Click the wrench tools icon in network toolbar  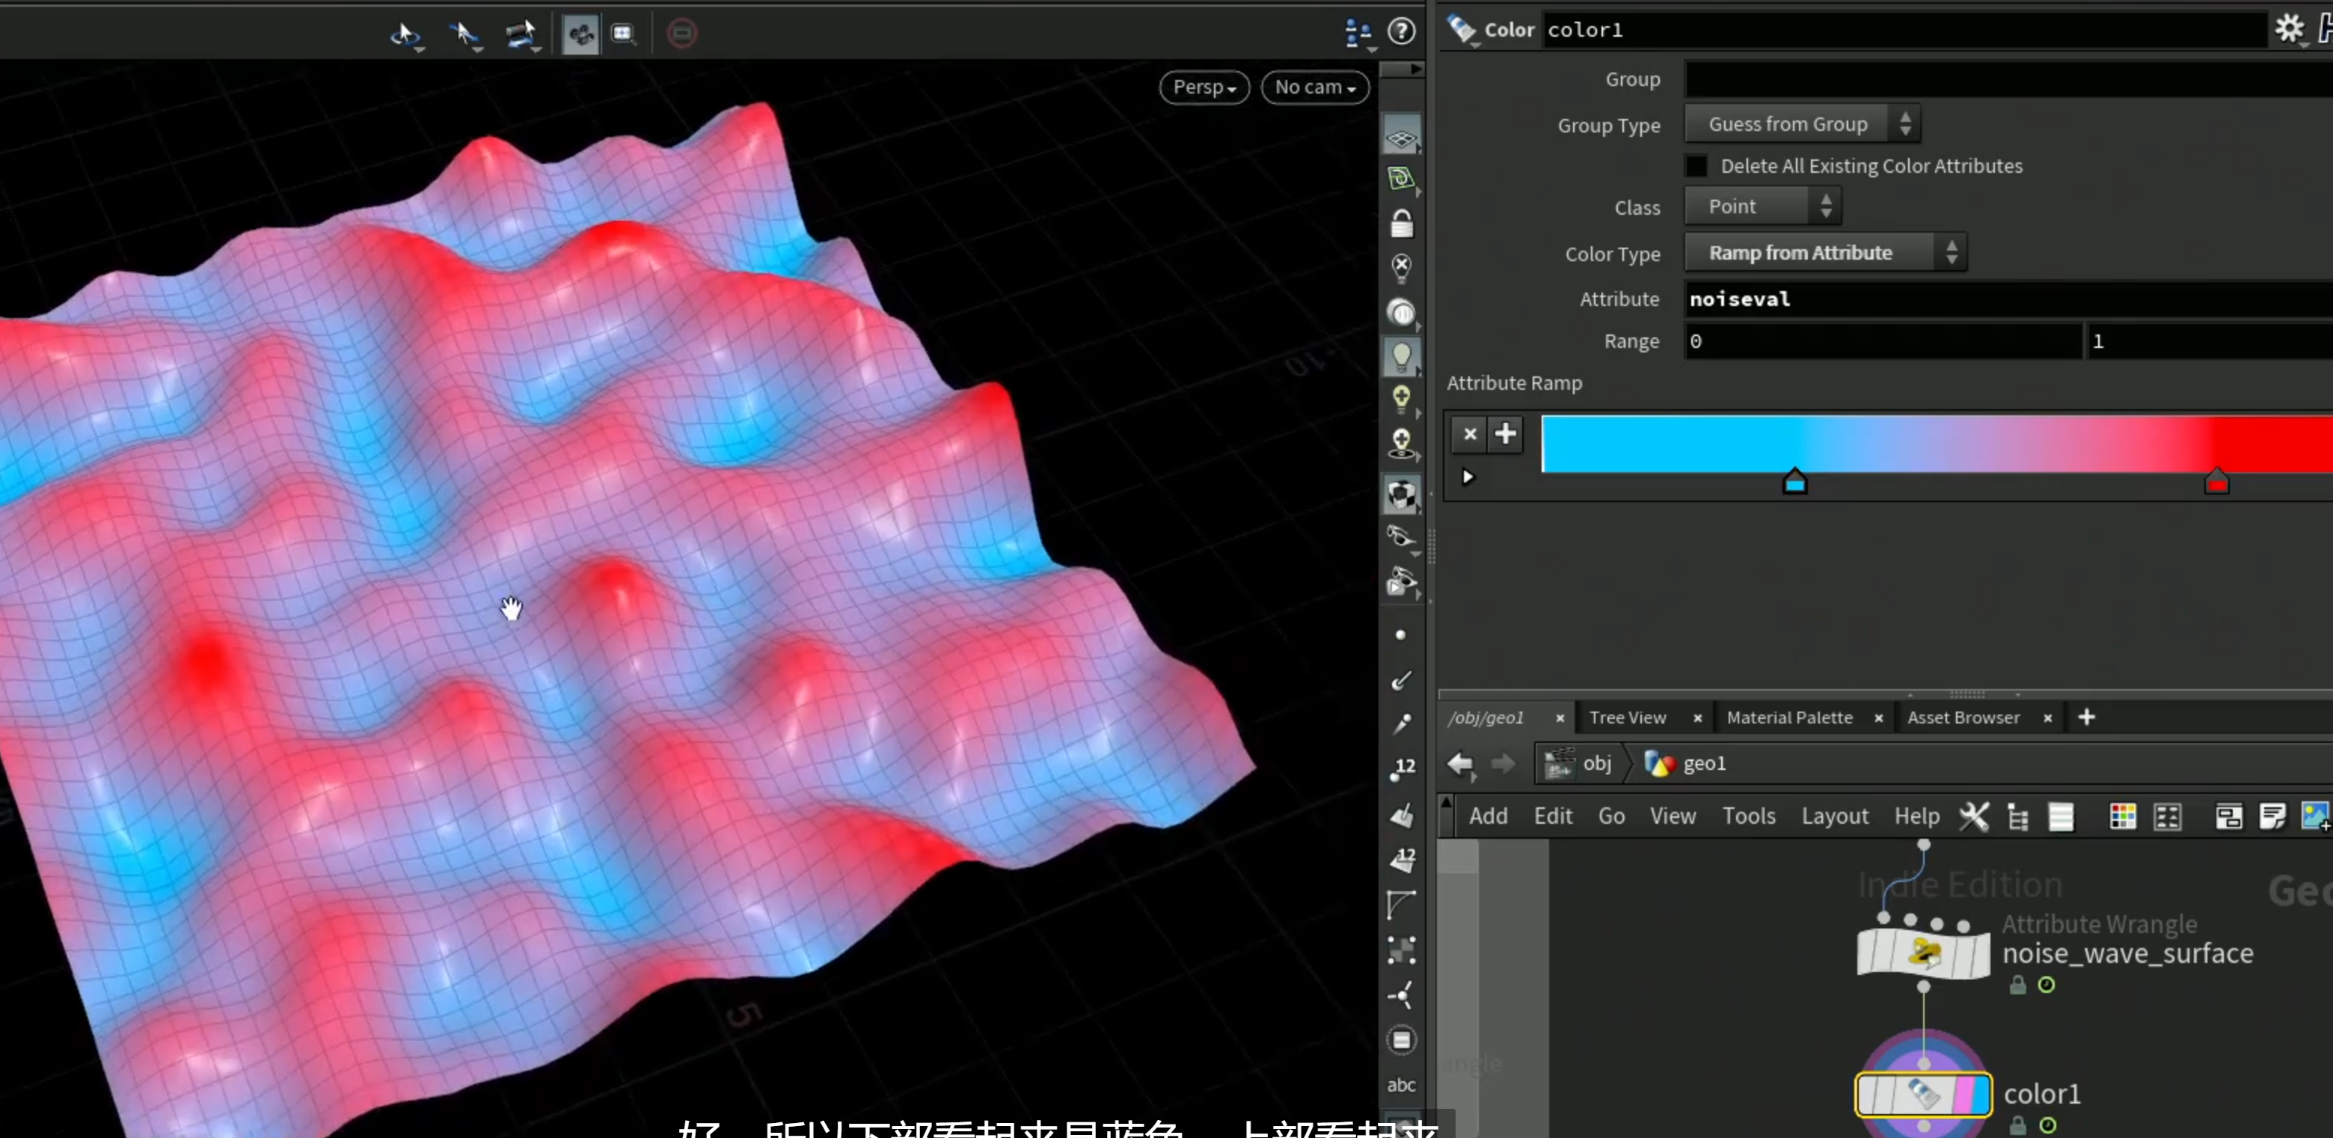1975,816
